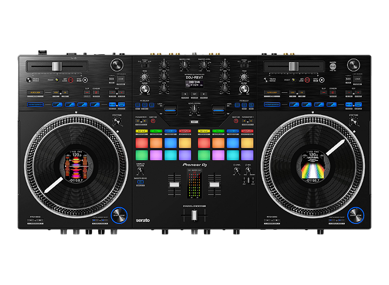389x285 pixels.
Task: Click the left deck KEY LOCK button
Action: (x=71, y=80)
